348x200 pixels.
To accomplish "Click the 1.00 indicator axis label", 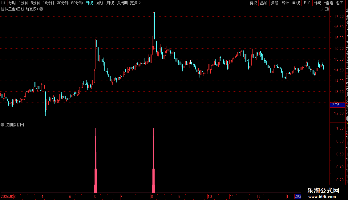I will [340, 128].
